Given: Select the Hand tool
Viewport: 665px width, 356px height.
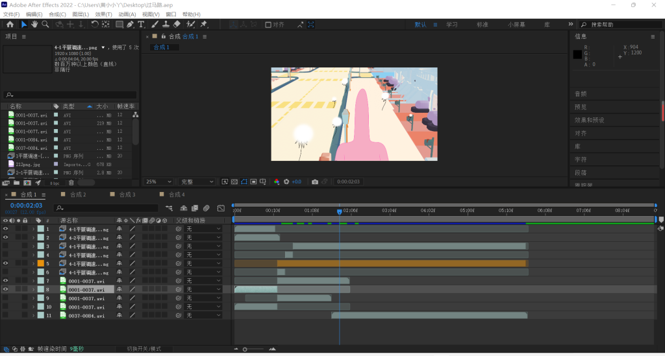Looking at the screenshot, I should click(x=34, y=25).
